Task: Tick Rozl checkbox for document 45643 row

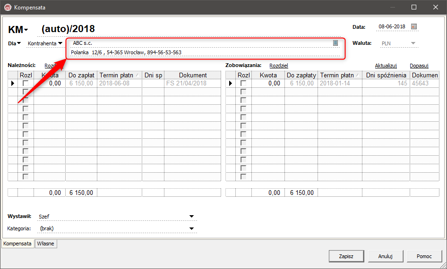Action: point(243,83)
